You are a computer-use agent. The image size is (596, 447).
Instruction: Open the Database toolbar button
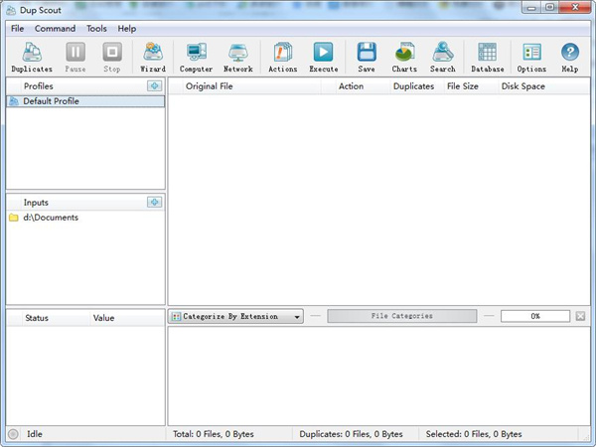(488, 58)
